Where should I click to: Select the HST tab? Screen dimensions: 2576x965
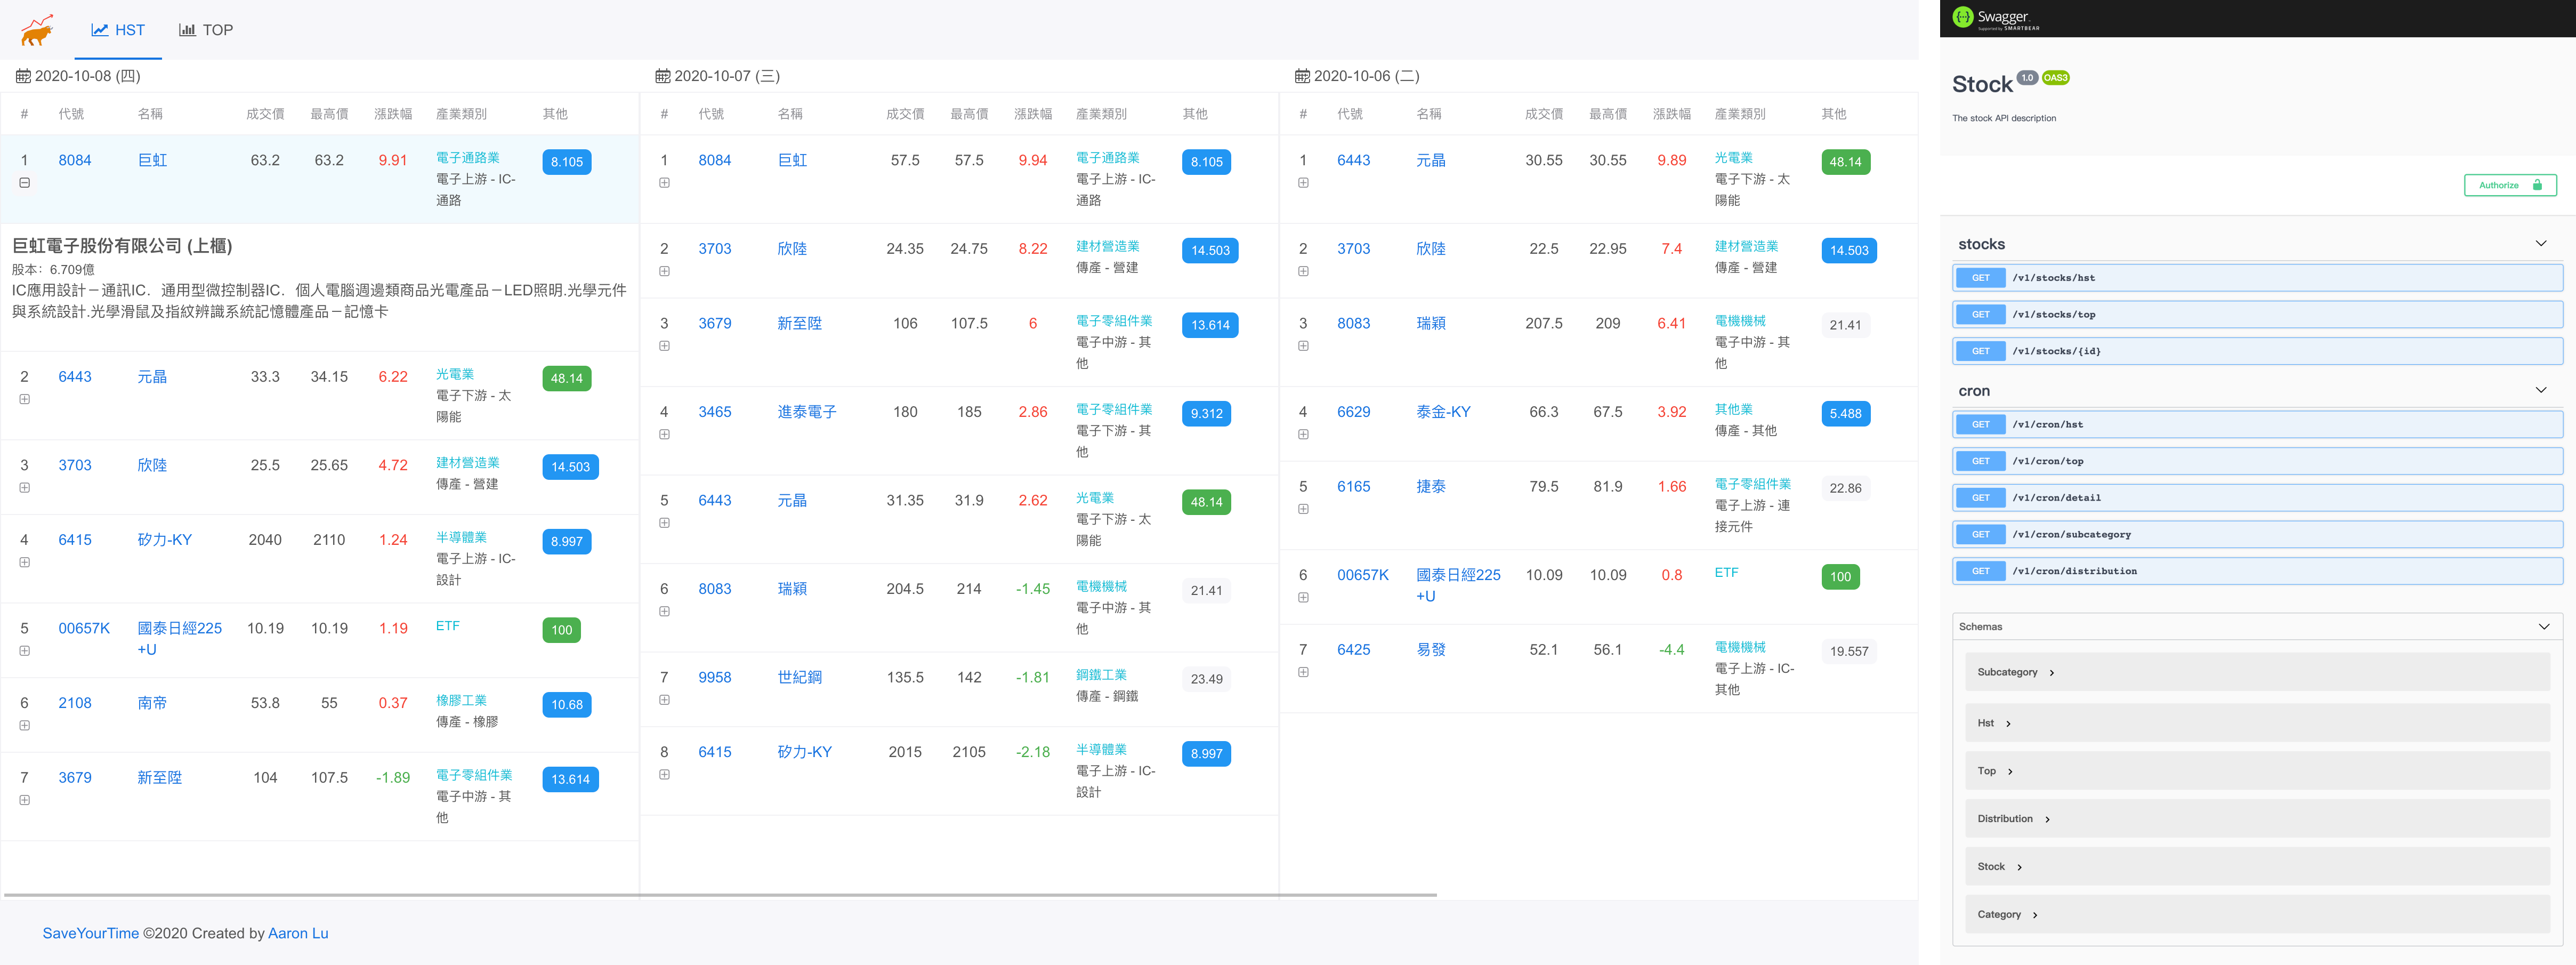click(x=118, y=30)
